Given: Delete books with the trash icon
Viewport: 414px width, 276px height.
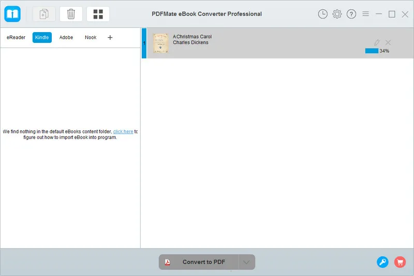Looking at the screenshot, I should pos(71,14).
